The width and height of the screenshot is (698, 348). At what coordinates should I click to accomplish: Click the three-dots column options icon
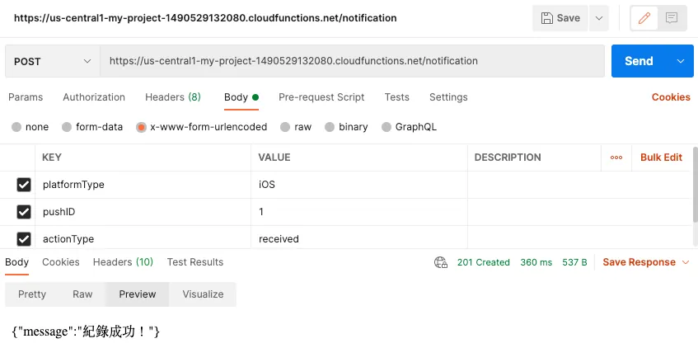[x=616, y=158]
